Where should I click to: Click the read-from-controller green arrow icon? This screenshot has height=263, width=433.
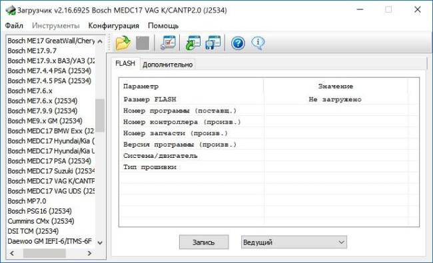pyautogui.click(x=193, y=43)
